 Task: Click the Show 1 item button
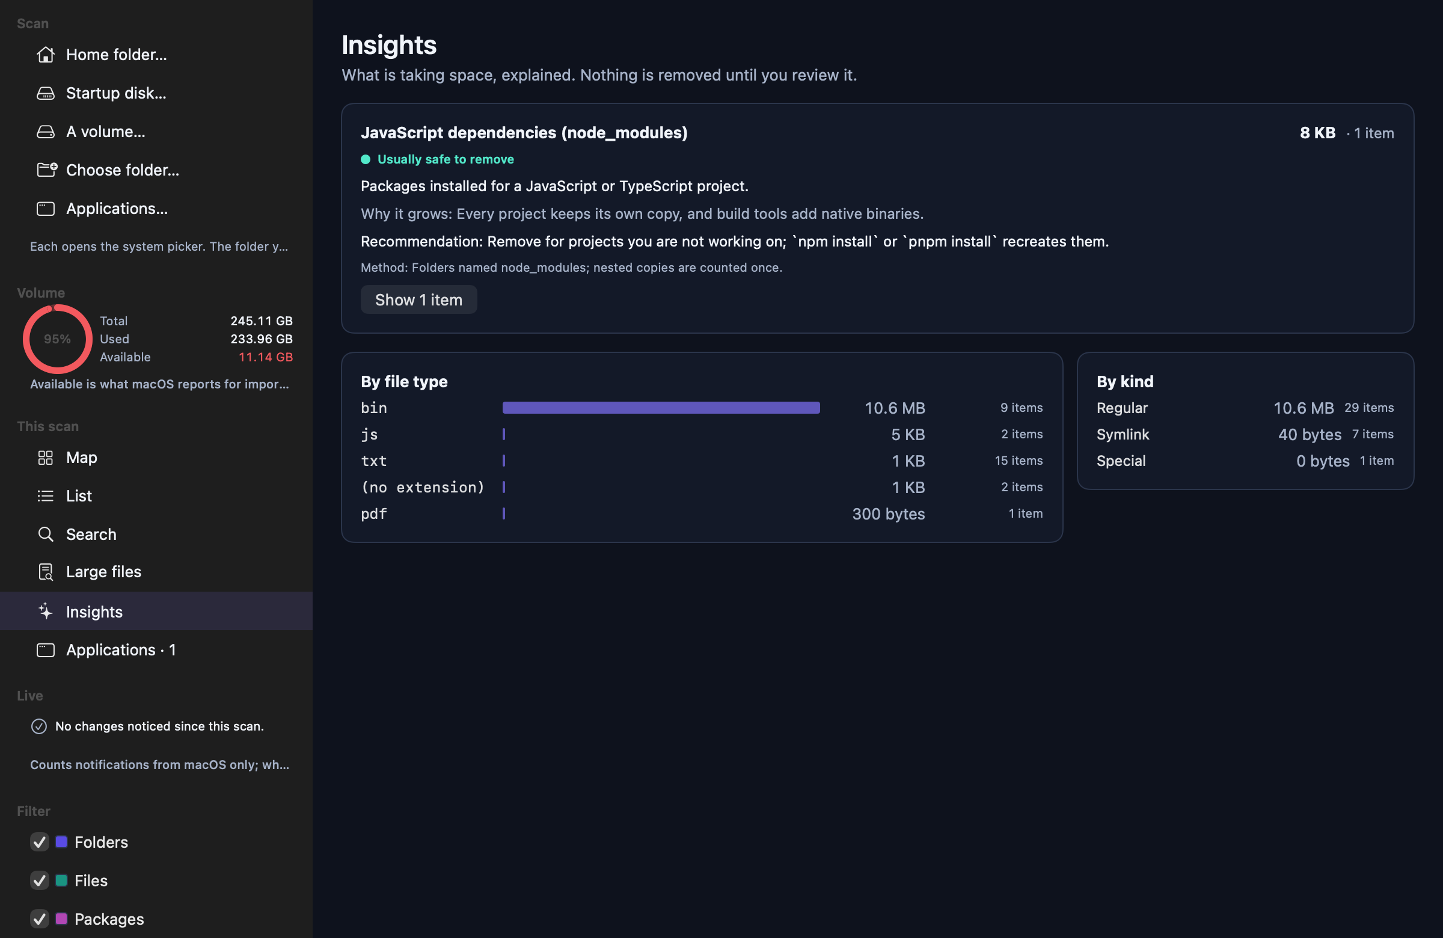coord(418,299)
